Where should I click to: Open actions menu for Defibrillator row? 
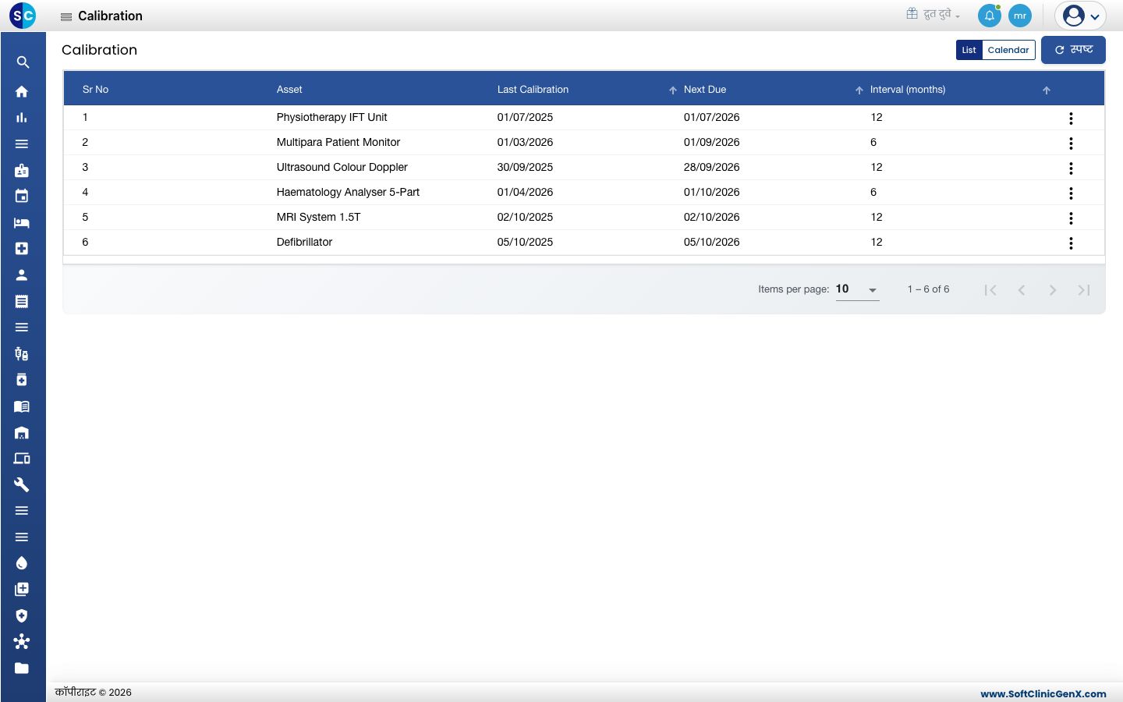point(1071,243)
